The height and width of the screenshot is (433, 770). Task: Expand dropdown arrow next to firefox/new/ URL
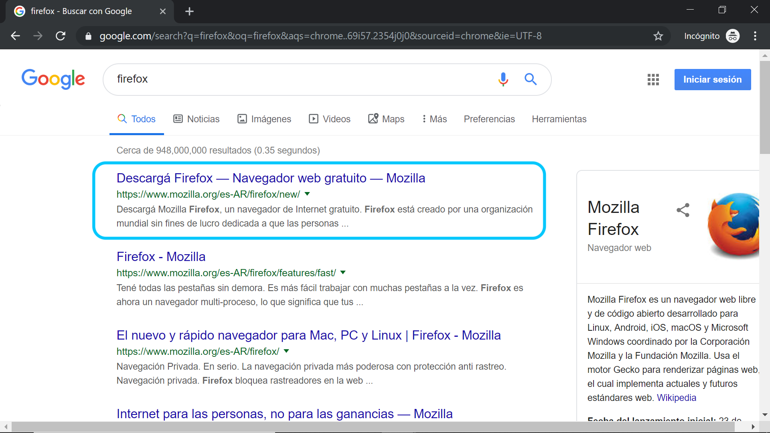[x=307, y=194]
